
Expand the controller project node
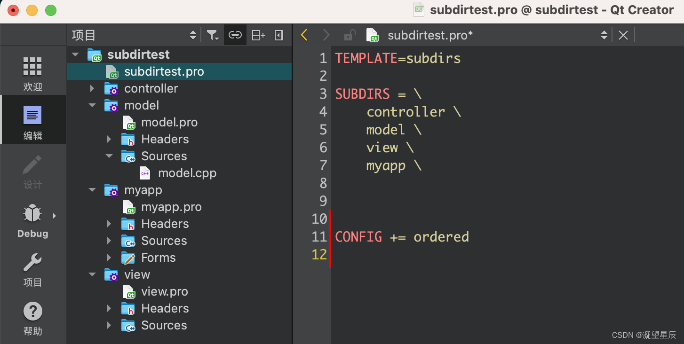[92, 88]
